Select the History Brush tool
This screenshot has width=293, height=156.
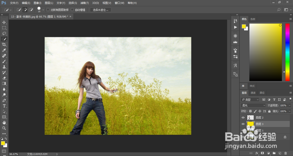tap(4, 72)
